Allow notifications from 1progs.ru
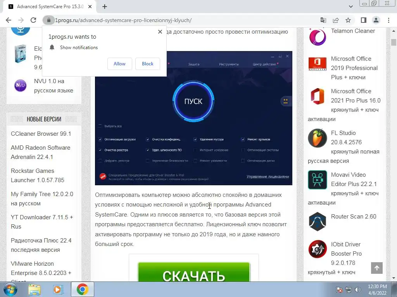This screenshot has width=397, height=297. (x=119, y=64)
